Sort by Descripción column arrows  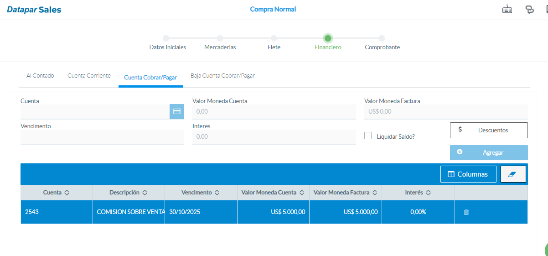point(145,193)
